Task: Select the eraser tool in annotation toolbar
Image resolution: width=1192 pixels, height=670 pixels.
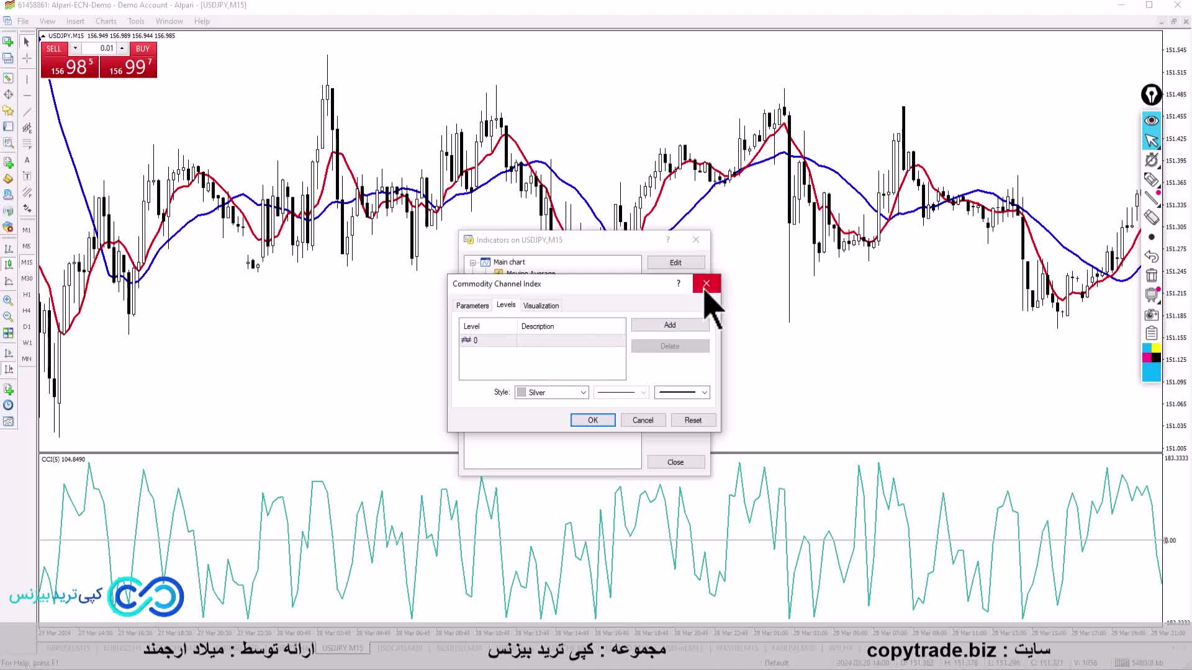Action: pos(1152,218)
